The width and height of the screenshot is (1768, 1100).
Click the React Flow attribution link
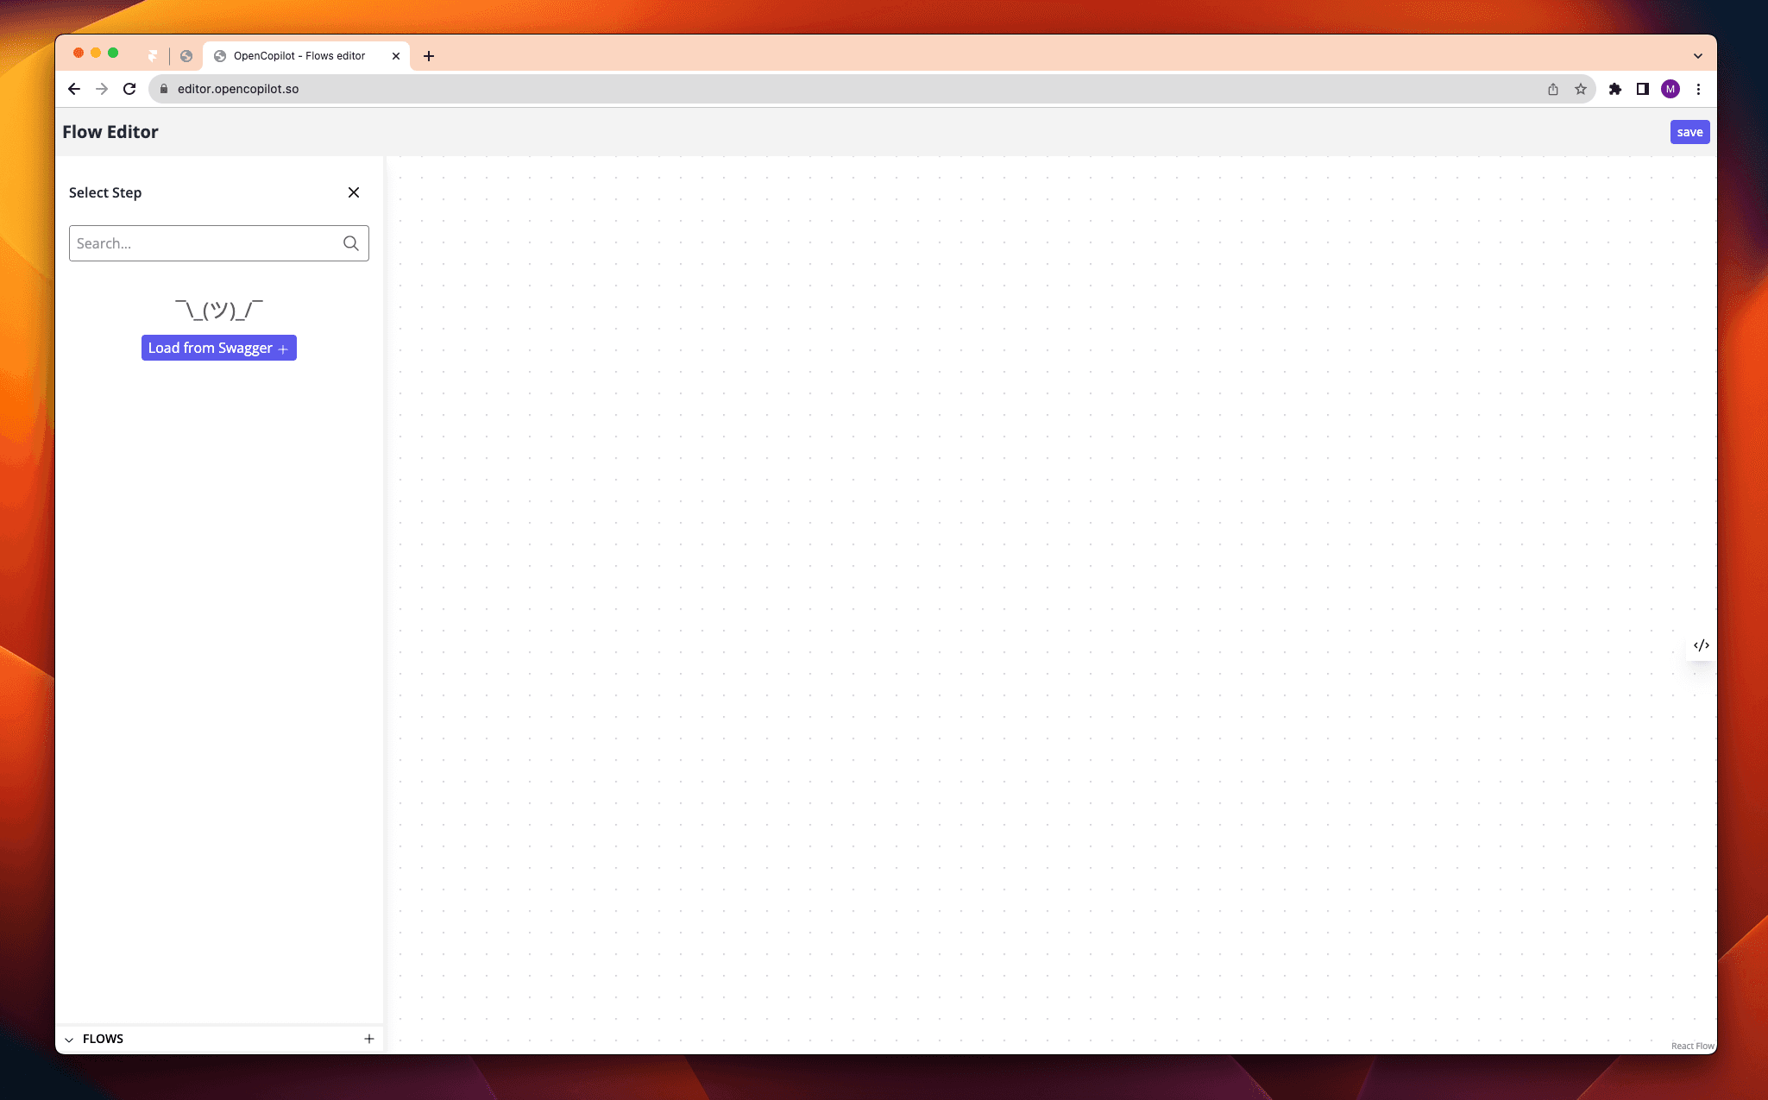point(1692,1046)
